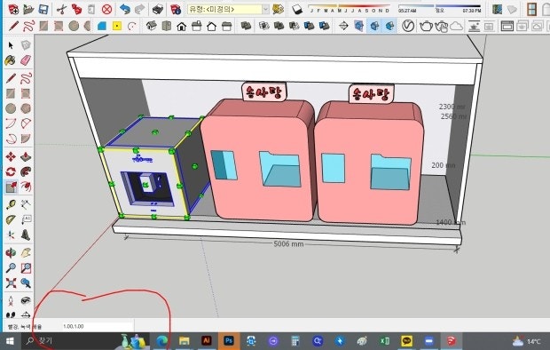550x350 pixels.
Task: Pick the Move tool with red arrows
Action: coord(11,156)
